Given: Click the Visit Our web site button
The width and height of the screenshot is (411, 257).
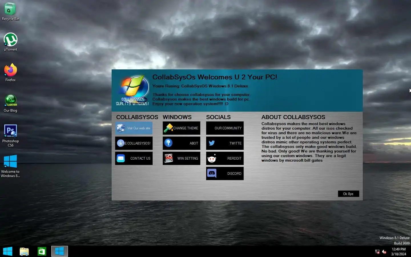Looking at the screenshot, I should (134, 128).
